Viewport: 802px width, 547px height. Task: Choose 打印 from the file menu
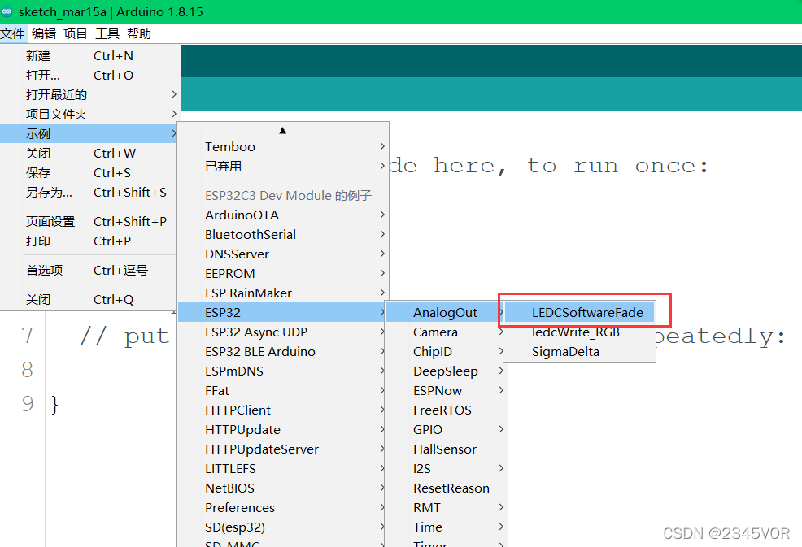(89, 241)
